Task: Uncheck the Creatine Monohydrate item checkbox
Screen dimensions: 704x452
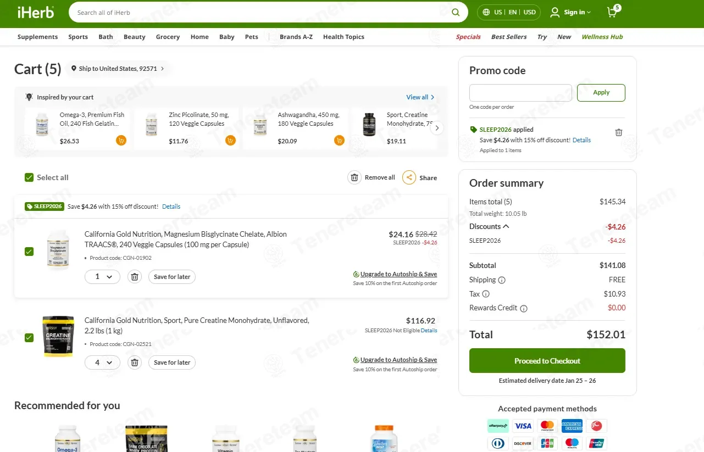Action: (29, 337)
